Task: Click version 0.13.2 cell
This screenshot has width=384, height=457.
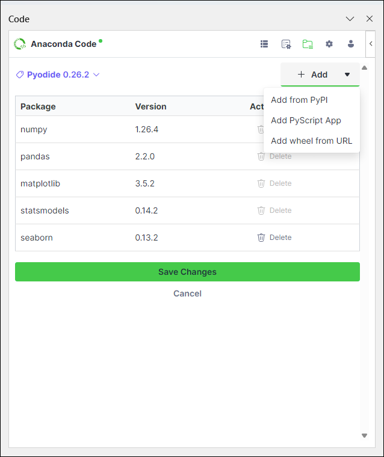Action: (146, 238)
